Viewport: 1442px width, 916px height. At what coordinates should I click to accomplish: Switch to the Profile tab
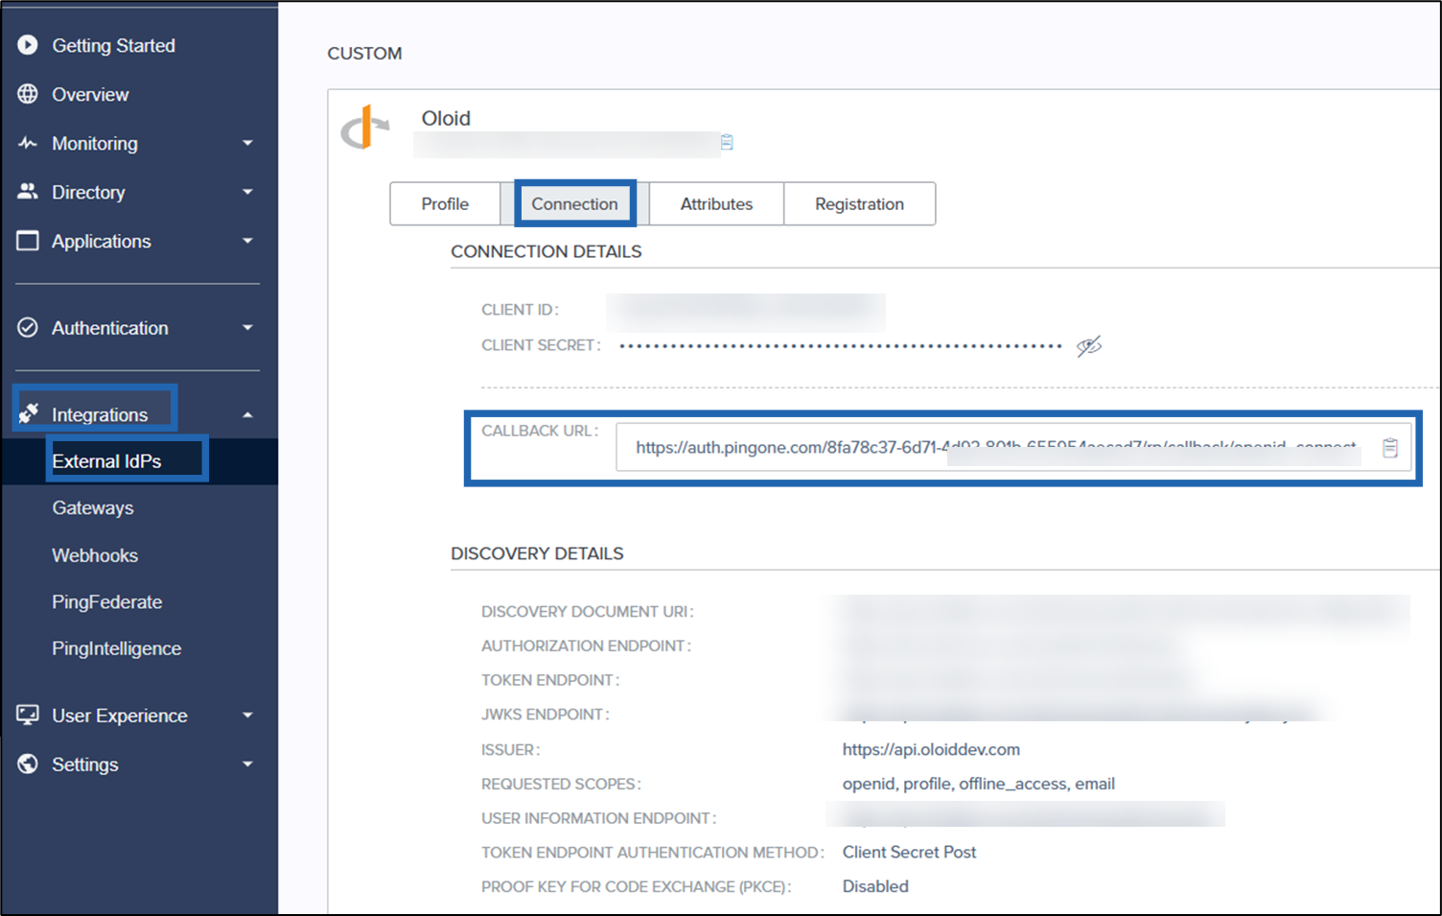pos(445,203)
